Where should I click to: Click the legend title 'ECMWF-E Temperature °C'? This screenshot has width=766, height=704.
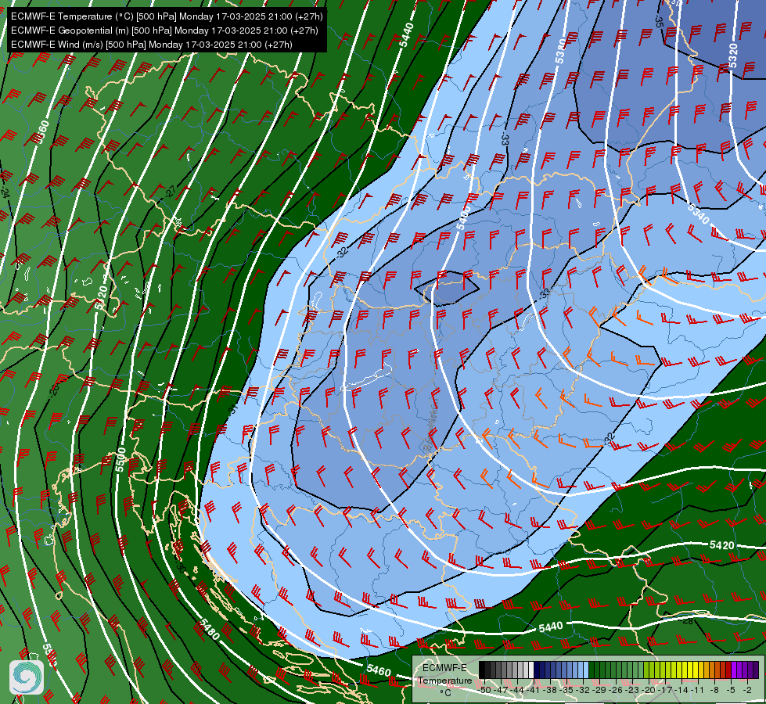click(444, 680)
